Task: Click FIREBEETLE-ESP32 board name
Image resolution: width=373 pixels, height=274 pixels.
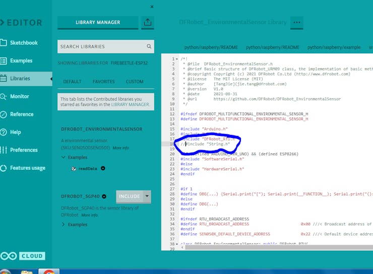Action: pos(129,63)
